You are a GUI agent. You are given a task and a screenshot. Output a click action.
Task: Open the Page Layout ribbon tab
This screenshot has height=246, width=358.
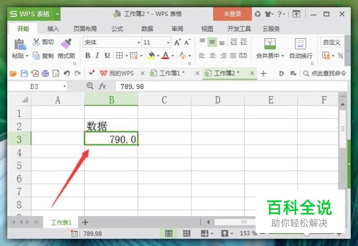click(85, 29)
